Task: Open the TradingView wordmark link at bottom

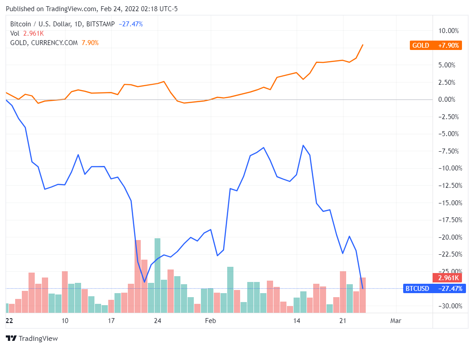Action: [38, 339]
